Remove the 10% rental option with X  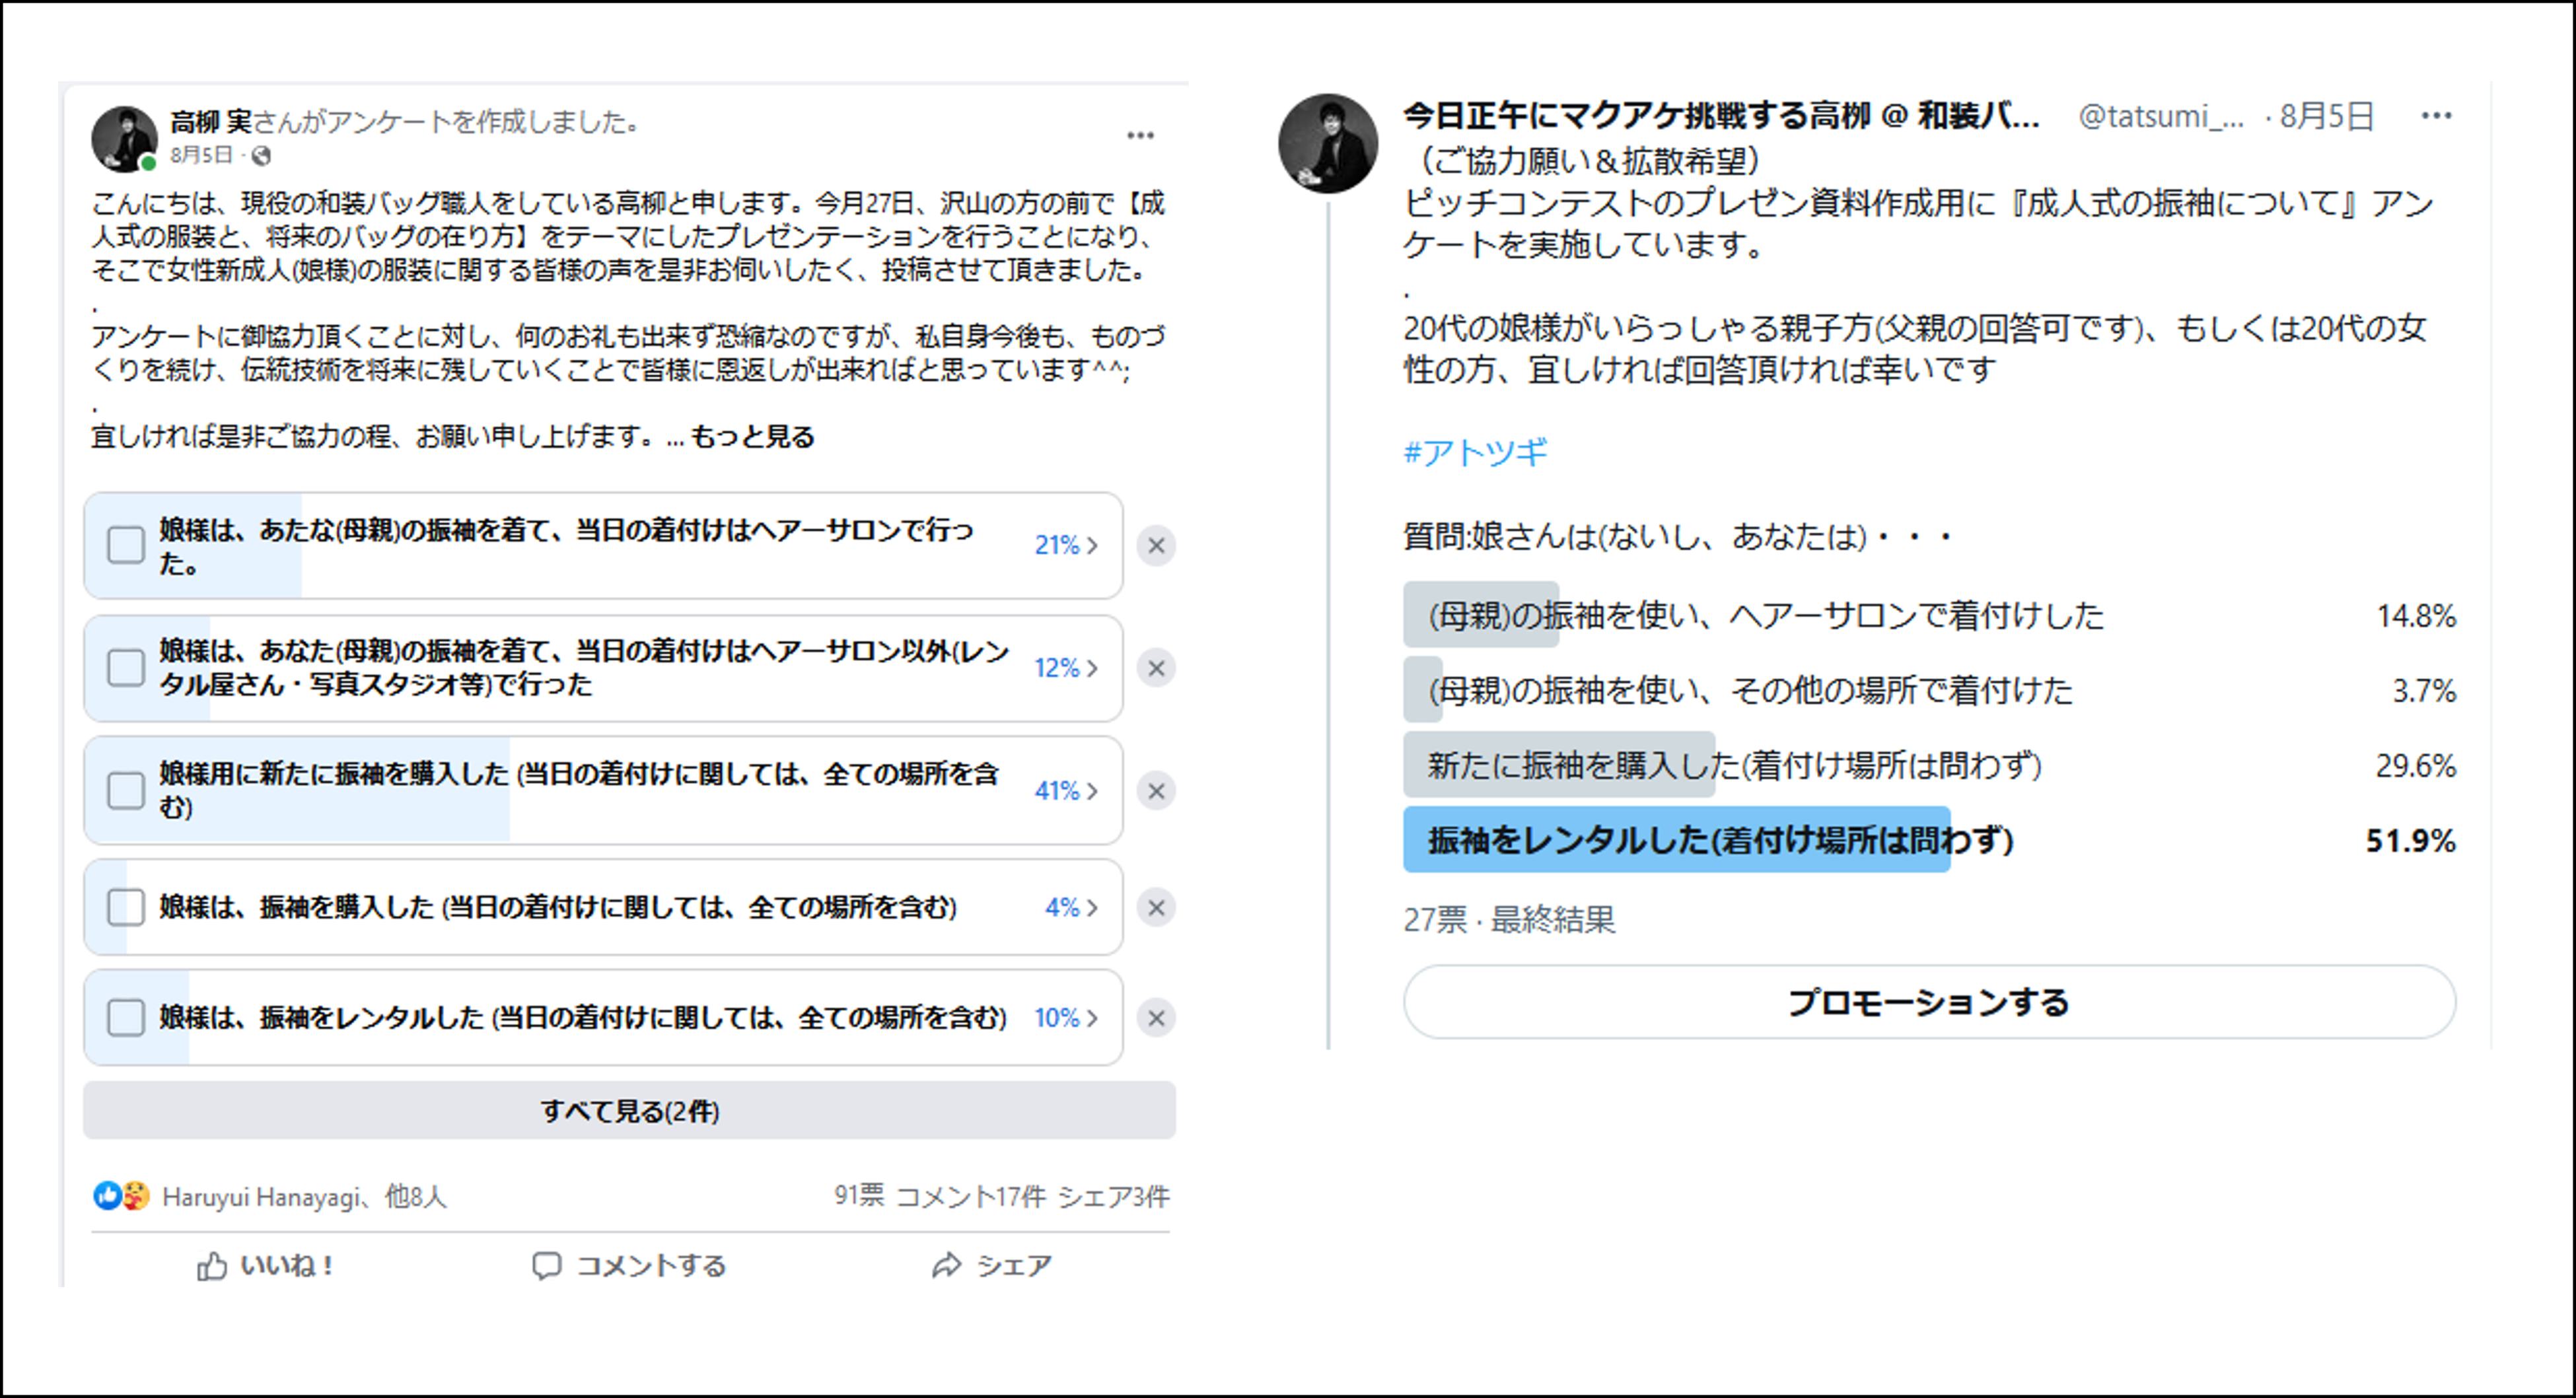[x=1156, y=1018]
